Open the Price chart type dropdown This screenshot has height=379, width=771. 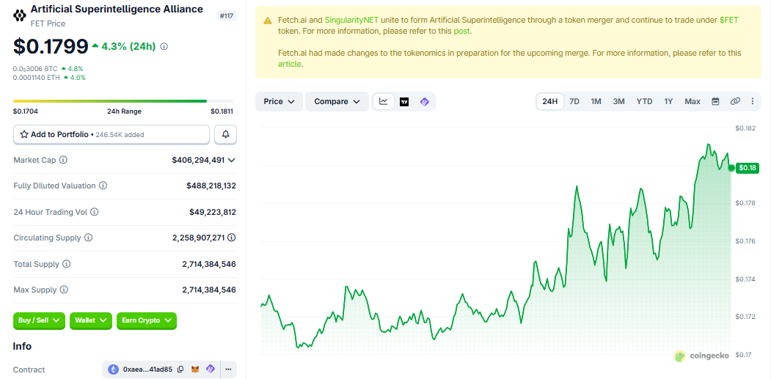tap(279, 101)
